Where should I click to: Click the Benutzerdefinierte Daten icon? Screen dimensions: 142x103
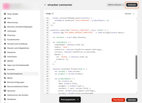pos(5,86)
